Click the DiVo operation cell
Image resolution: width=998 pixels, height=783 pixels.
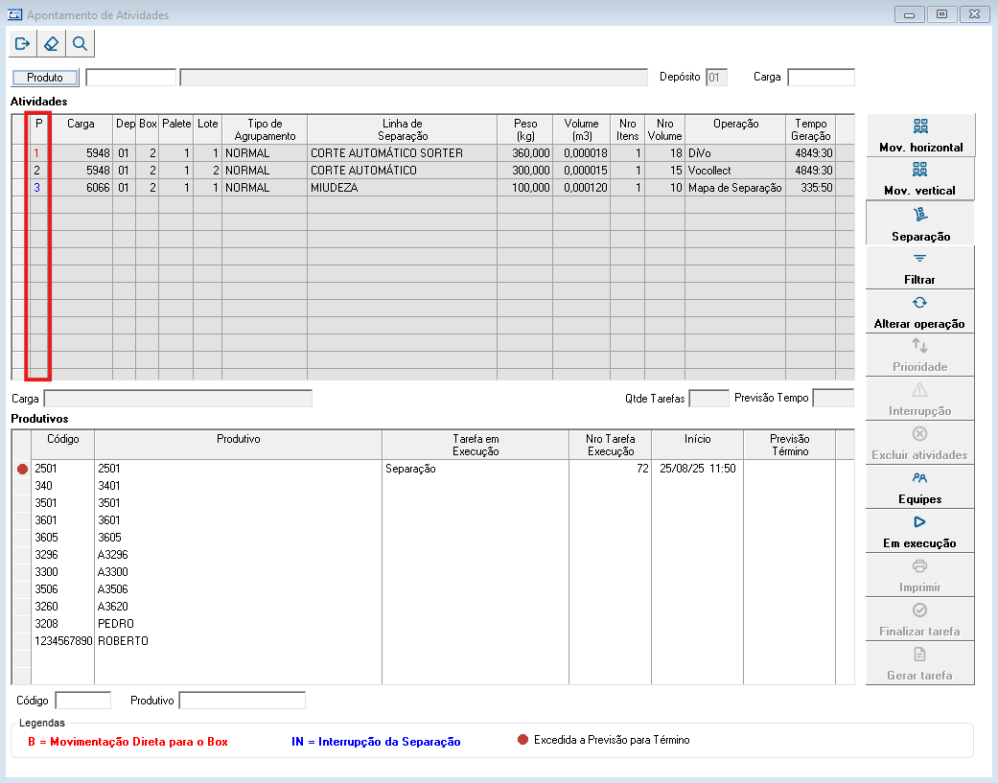[735, 153]
